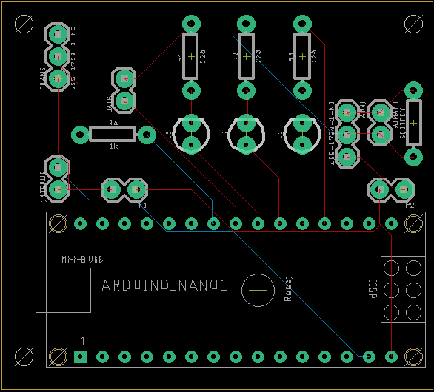Click the Reset text label
The height and width of the screenshot is (392, 434).
click(x=288, y=288)
